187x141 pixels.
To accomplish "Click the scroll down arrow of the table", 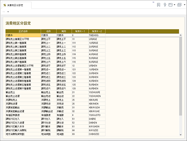I will click(181, 135).
